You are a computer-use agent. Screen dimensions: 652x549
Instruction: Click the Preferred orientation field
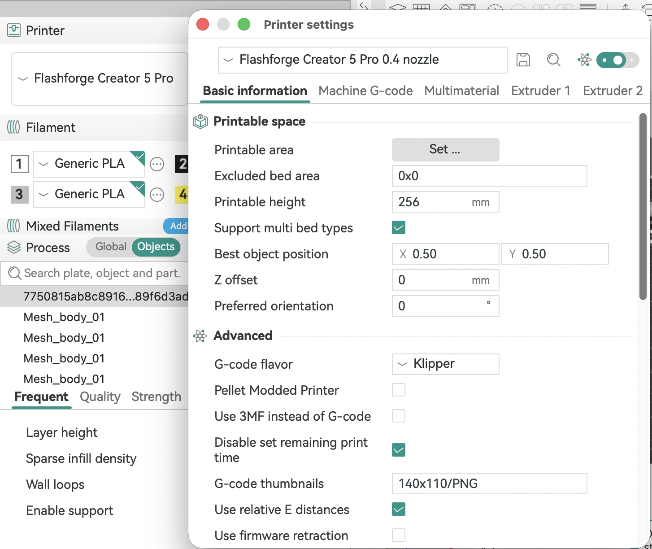445,306
